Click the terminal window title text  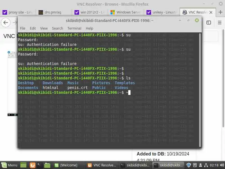(x=109, y=21)
